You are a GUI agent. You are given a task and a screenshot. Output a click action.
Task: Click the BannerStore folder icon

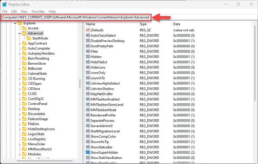[x=24, y=64]
